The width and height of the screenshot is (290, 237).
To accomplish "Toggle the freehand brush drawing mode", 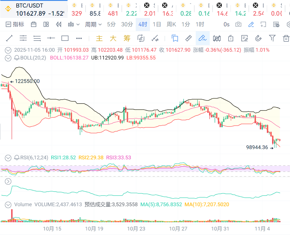I will pyautogui.click(x=202, y=38).
